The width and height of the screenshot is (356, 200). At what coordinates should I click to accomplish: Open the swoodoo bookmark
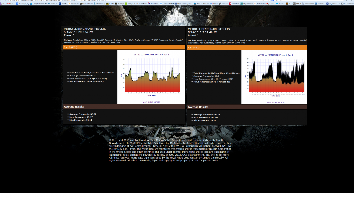pyautogui.click(x=320, y=4)
